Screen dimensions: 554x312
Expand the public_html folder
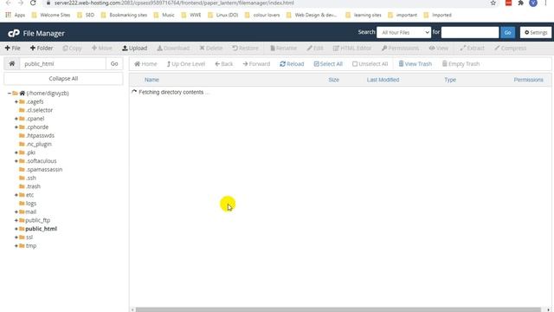pyautogui.click(x=16, y=229)
